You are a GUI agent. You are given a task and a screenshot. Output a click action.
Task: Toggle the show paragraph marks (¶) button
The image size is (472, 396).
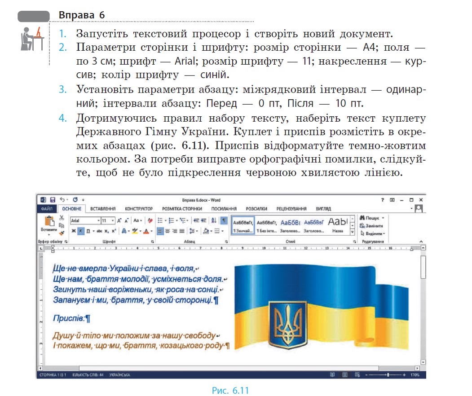[224, 220]
